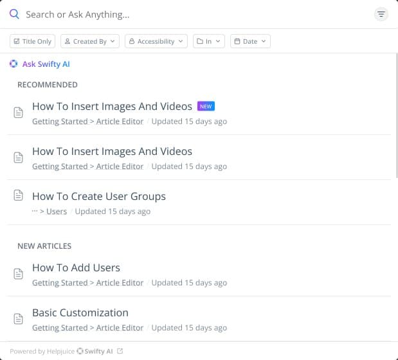The image size is (398, 360).
Task: Click the NEW badge on first article
Action: tap(206, 106)
